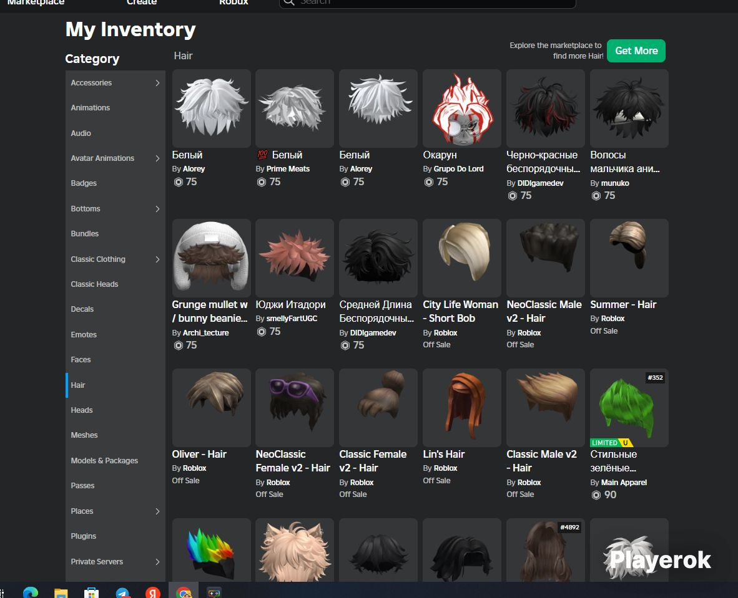Screen dimensions: 738x598
Task: Open the cat-ear blonde hair thumbnail
Action: click(295, 550)
